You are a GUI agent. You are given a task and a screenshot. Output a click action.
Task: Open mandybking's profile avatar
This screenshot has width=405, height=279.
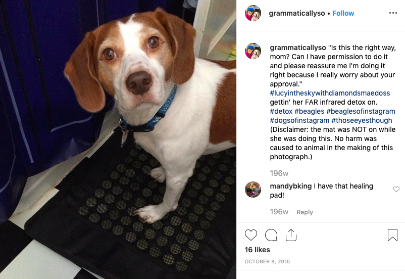click(x=253, y=190)
